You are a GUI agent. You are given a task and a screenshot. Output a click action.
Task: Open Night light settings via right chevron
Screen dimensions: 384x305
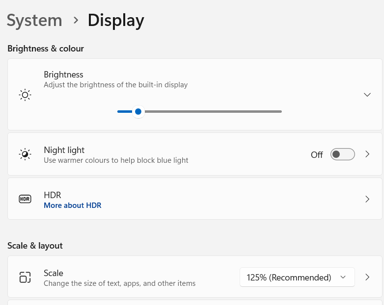[367, 154]
